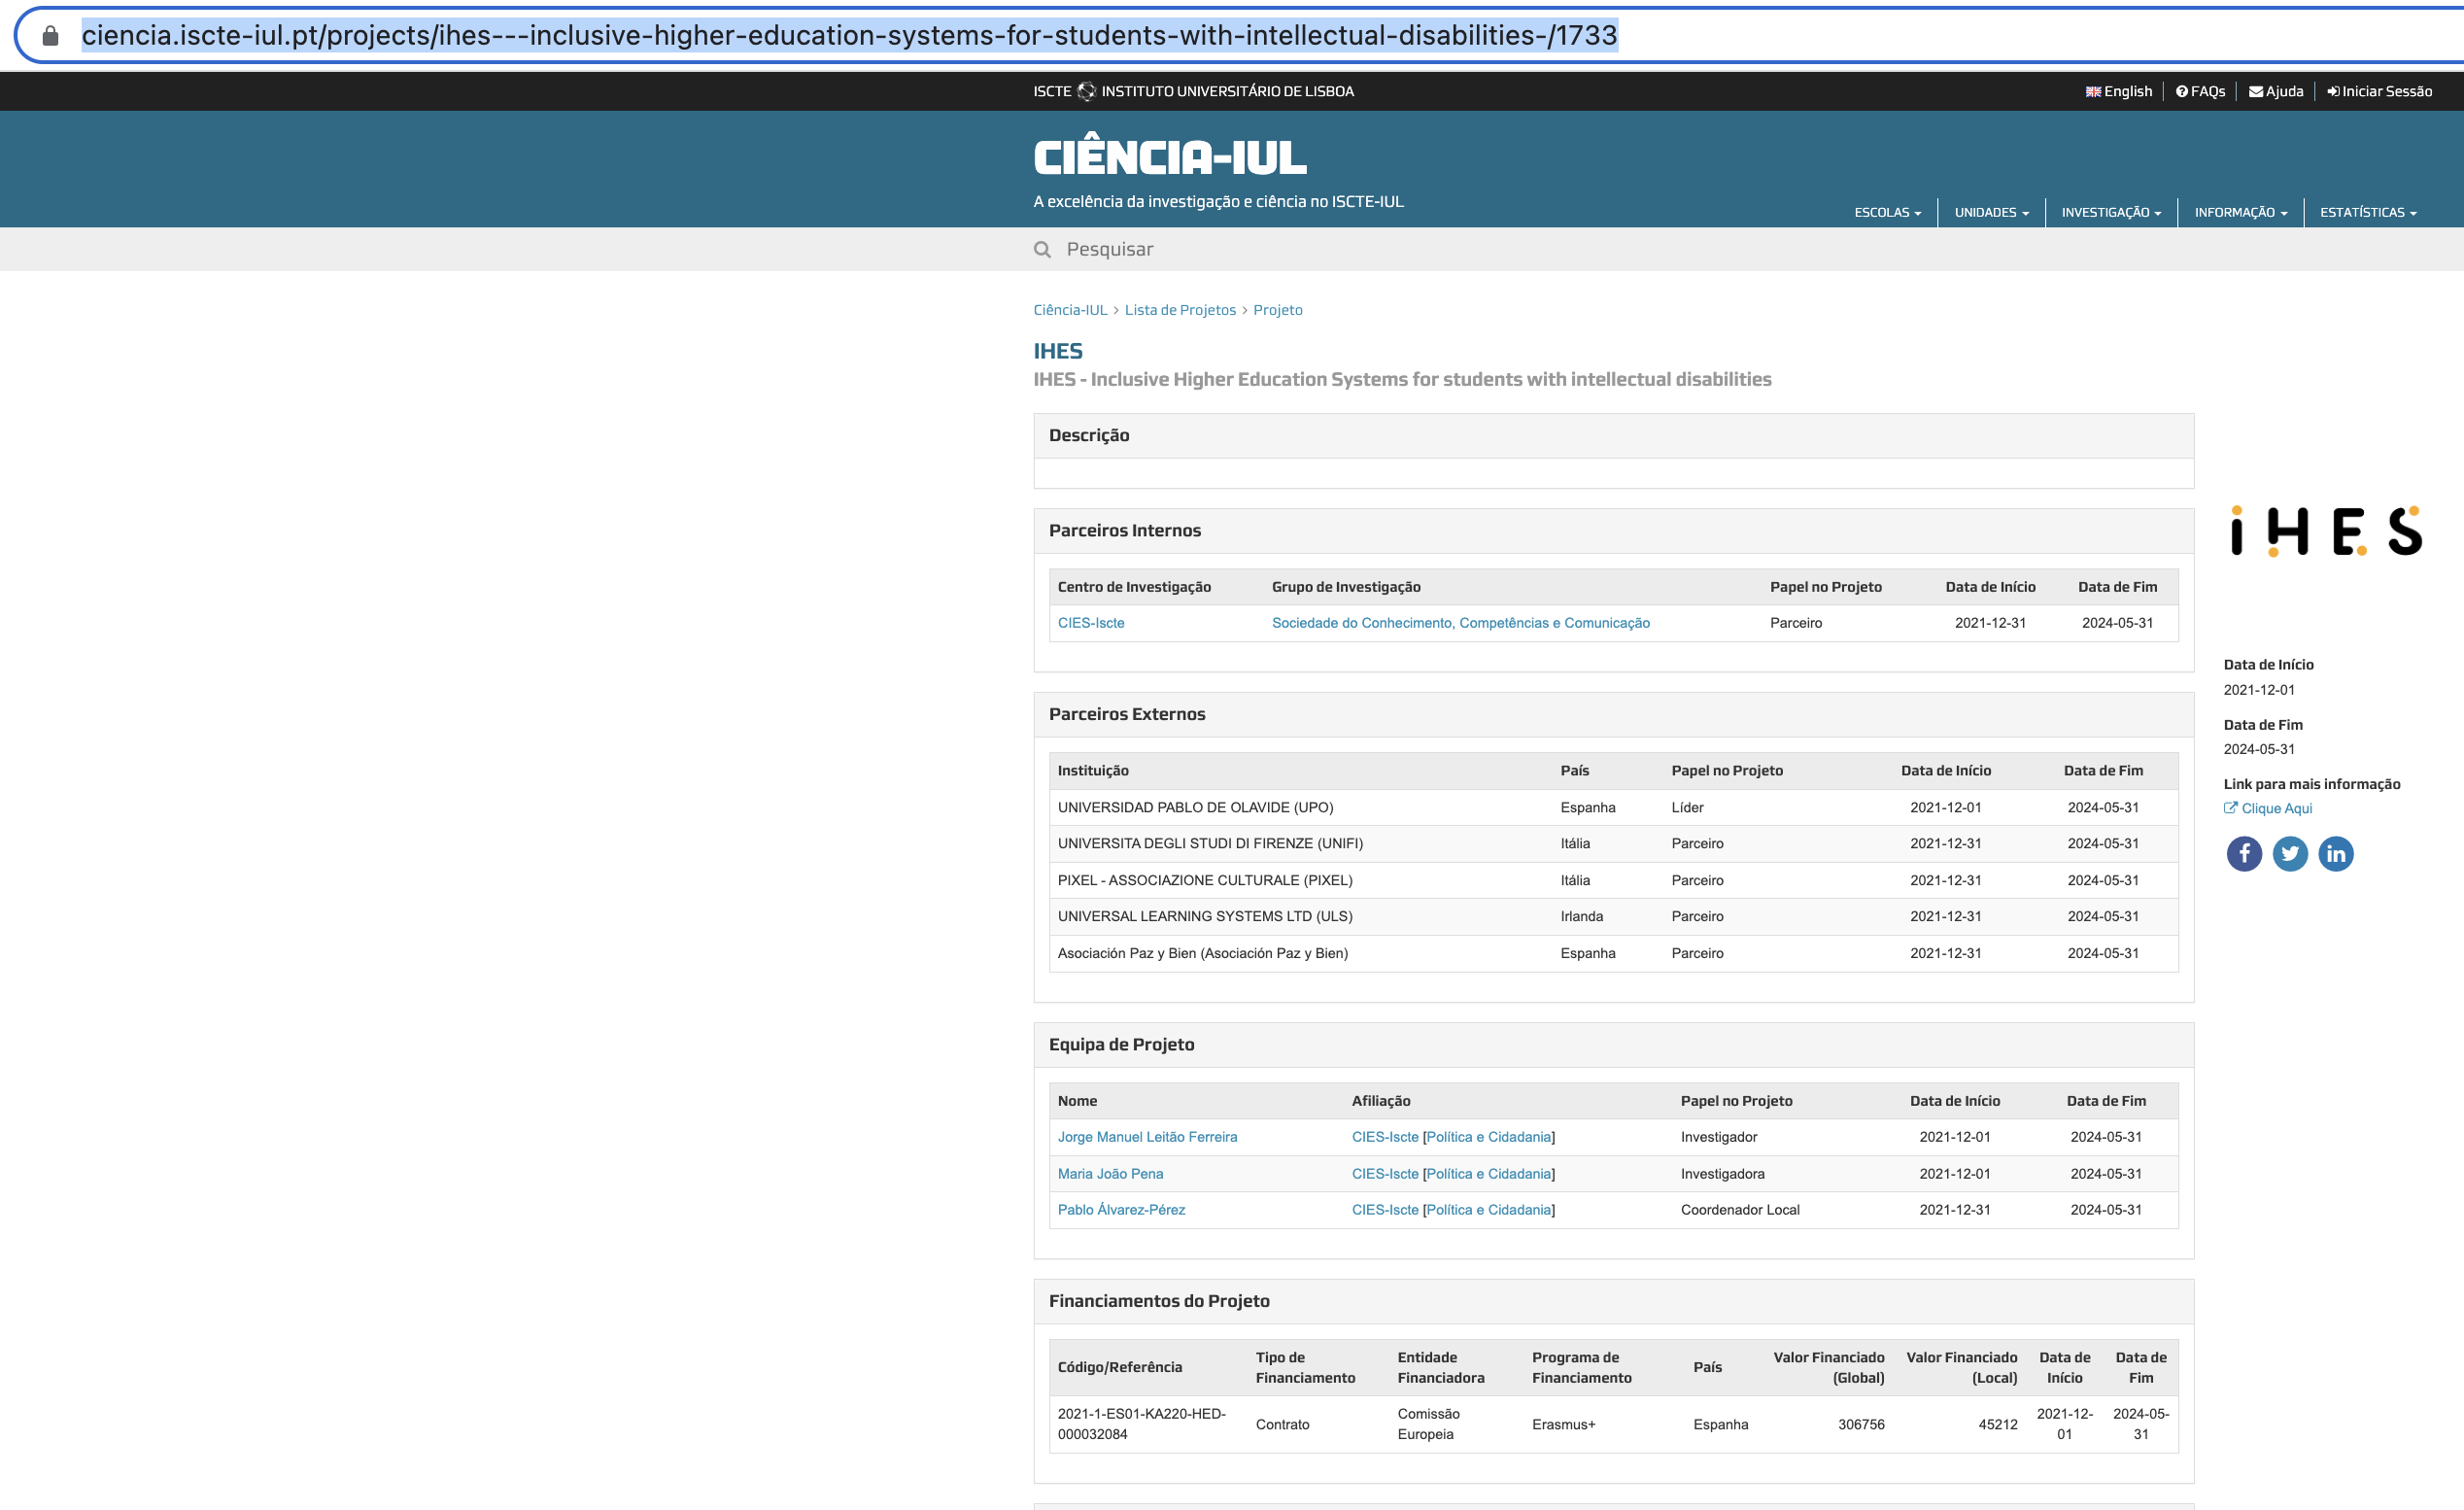The width and height of the screenshot is (2464, 1510).
Task: Share project on Twitter icon
Action: pyautogui.click(x=2290, y=853)
